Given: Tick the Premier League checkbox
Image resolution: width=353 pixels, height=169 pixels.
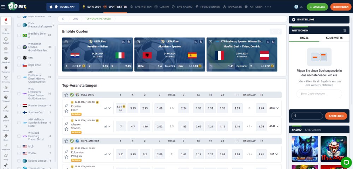Looking at the screenshot, I should (x=18, y=105).
